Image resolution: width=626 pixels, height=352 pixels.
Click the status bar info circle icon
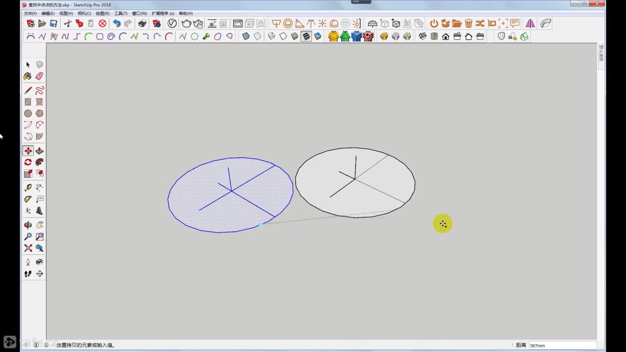(x=36, y=345)
